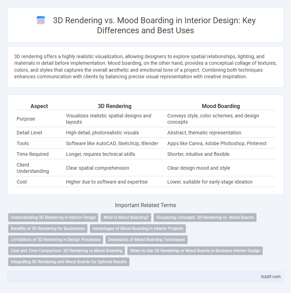Viewport: 291px width, 293px height.
Task: Click the 'Purpose' row label
Action: click(26, 119)
